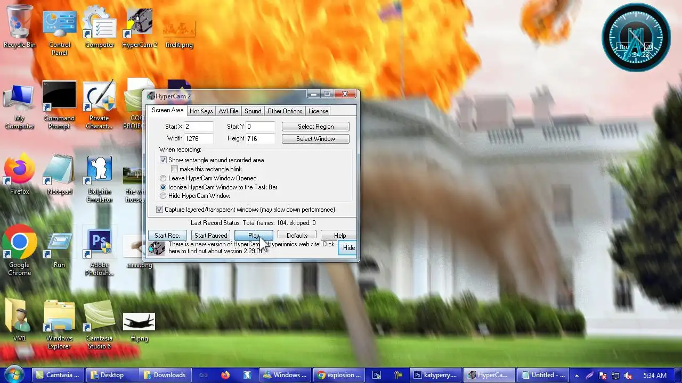Screen dimensions: 682x383
Task: Click the Width input field
Action: tap(198, 138)
